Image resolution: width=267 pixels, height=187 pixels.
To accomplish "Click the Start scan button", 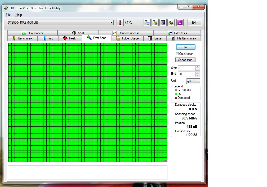I will pos(186,47).
